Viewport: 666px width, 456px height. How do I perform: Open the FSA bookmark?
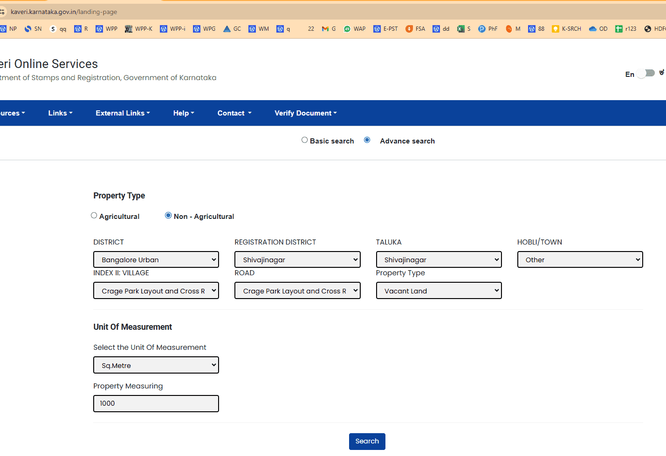[415, 28]
